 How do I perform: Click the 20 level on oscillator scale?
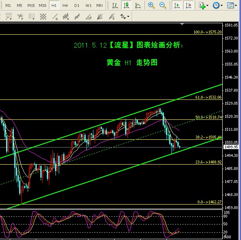click(x=226, y=232)
